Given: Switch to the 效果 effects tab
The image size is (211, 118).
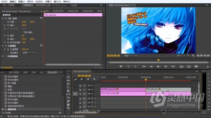Looking at the screenshot, I should (34, 72).
